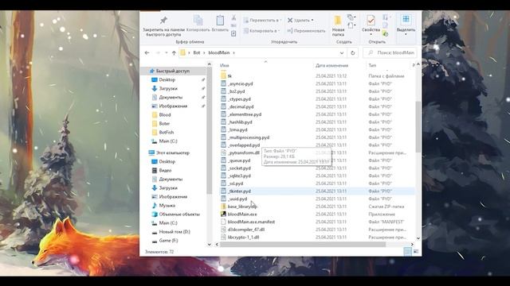The height and width of the screenshot is (286, 510).
Task: Click the Копировать ribbon icon
Action: [198, 23]
